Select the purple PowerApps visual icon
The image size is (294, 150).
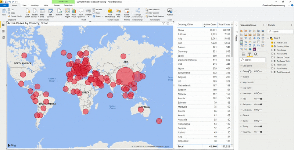[254, 49]
